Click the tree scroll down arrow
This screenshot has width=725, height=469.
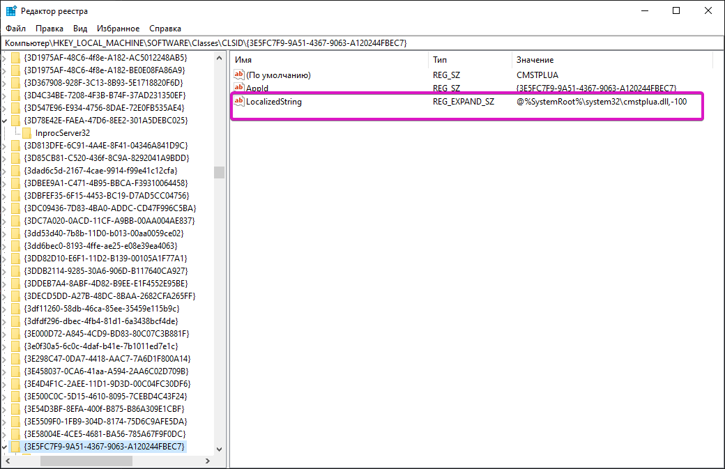219,449
